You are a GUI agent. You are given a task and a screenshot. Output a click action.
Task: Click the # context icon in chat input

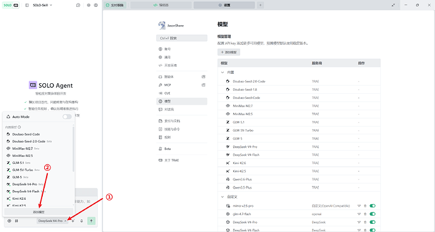pyautogui.click(x=16, y=221)
